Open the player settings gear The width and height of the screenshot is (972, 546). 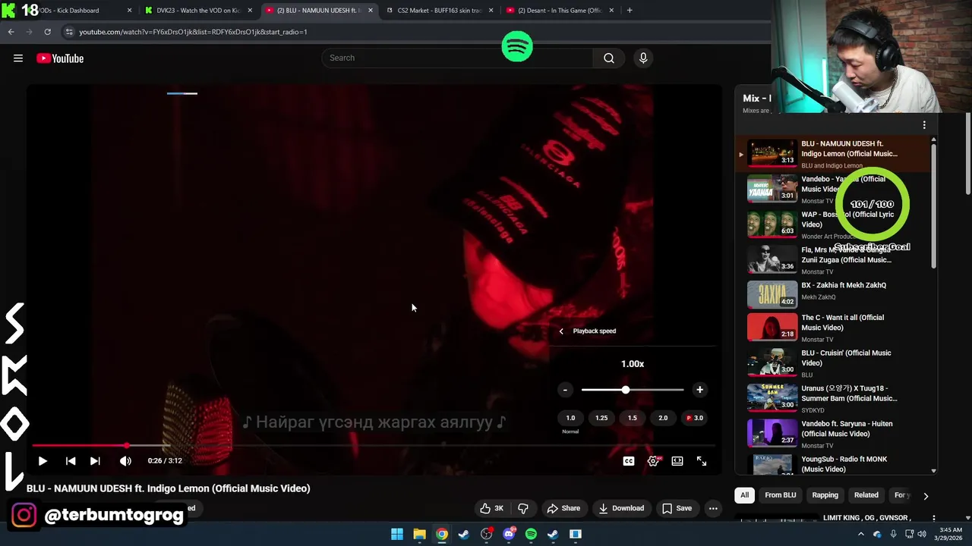(x=653, y=461)
